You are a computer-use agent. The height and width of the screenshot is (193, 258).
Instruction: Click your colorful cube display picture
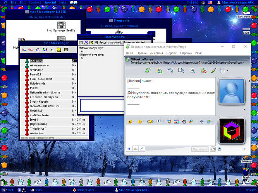point(232,131)
